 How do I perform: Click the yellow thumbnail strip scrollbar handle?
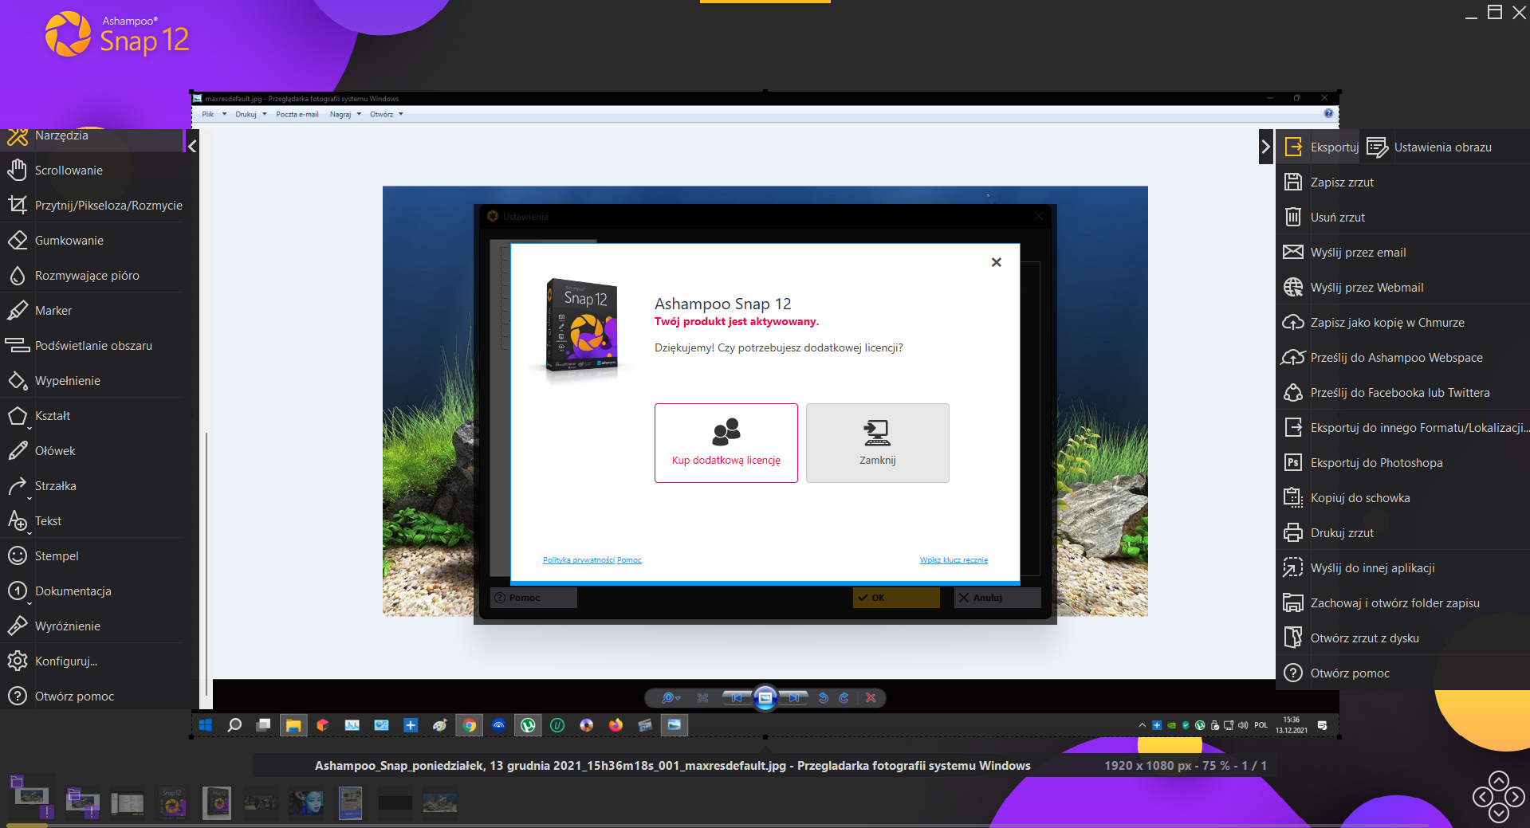tap(26, 826)
